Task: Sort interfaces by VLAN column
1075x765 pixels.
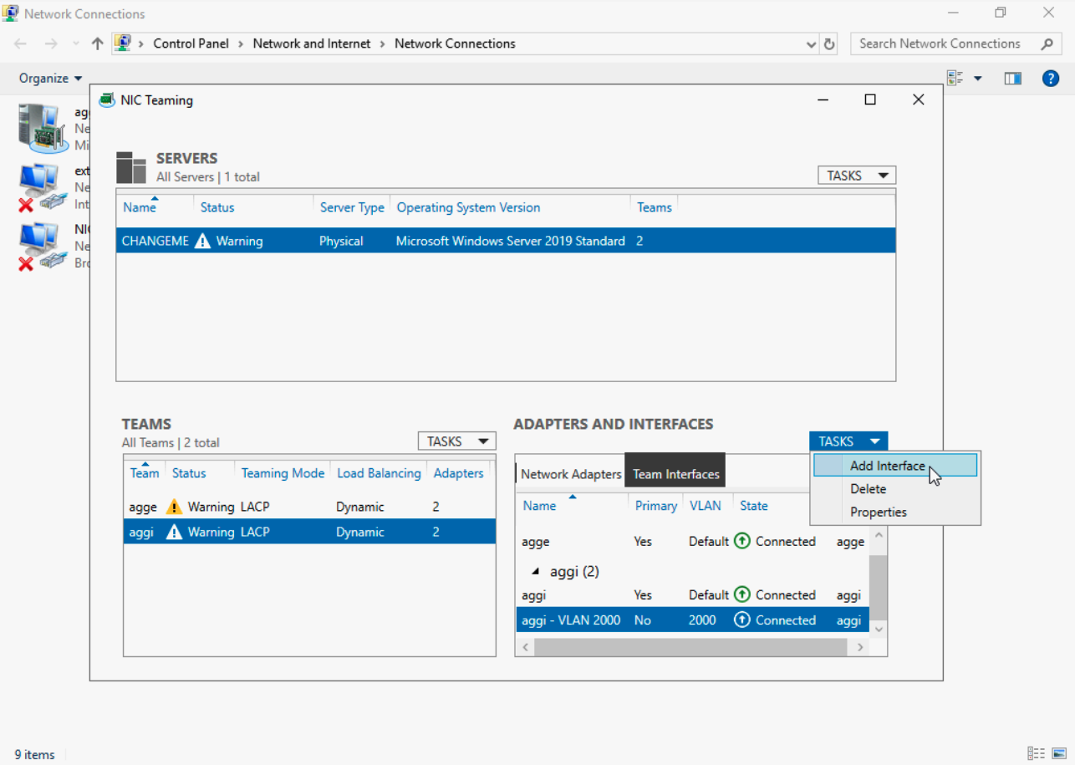Action: [x=706, y=506]
